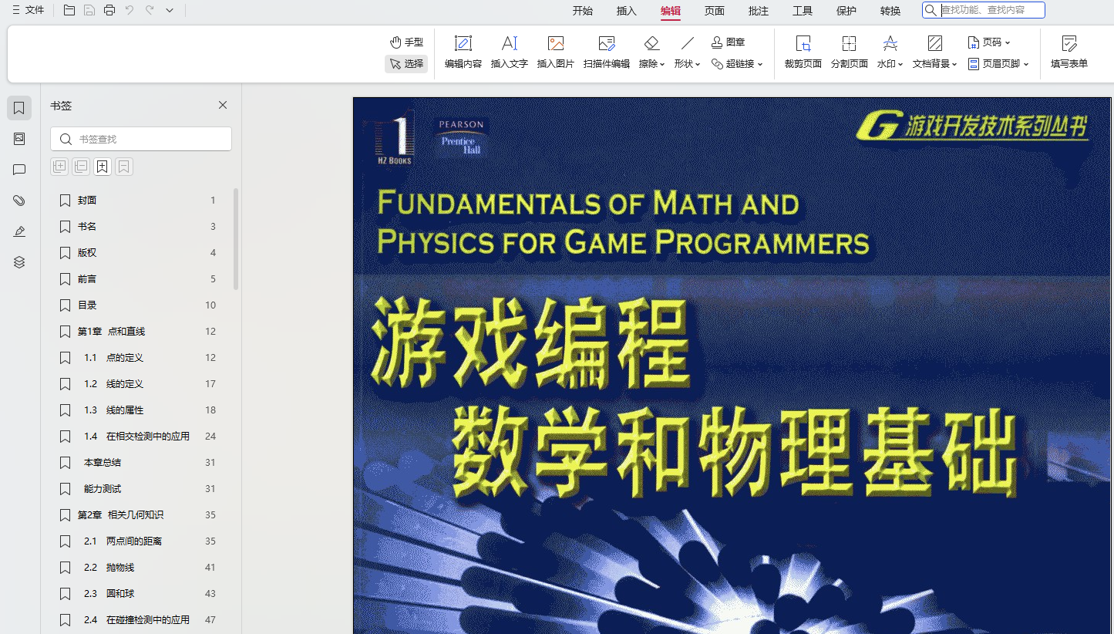Image resolution: width=1114 pixels, height=634 pixels.
Task: Click the expand all bookmarks icon
Action: point(59,167)
